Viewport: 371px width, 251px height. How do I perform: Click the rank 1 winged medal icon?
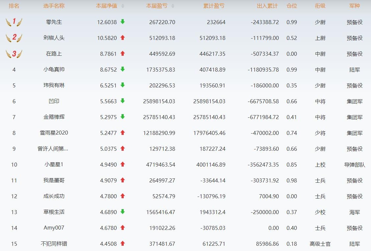coord(14,22)
